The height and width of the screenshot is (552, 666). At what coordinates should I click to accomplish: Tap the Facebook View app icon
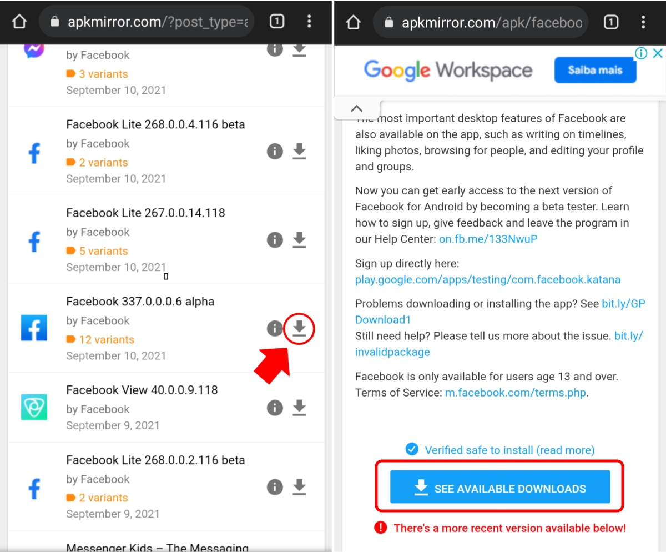34,407
